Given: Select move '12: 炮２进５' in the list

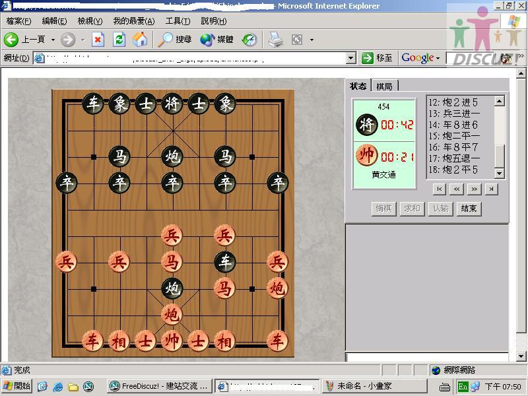Looking at the screenshot, I should pyautogui.click(x=453, y=102).
